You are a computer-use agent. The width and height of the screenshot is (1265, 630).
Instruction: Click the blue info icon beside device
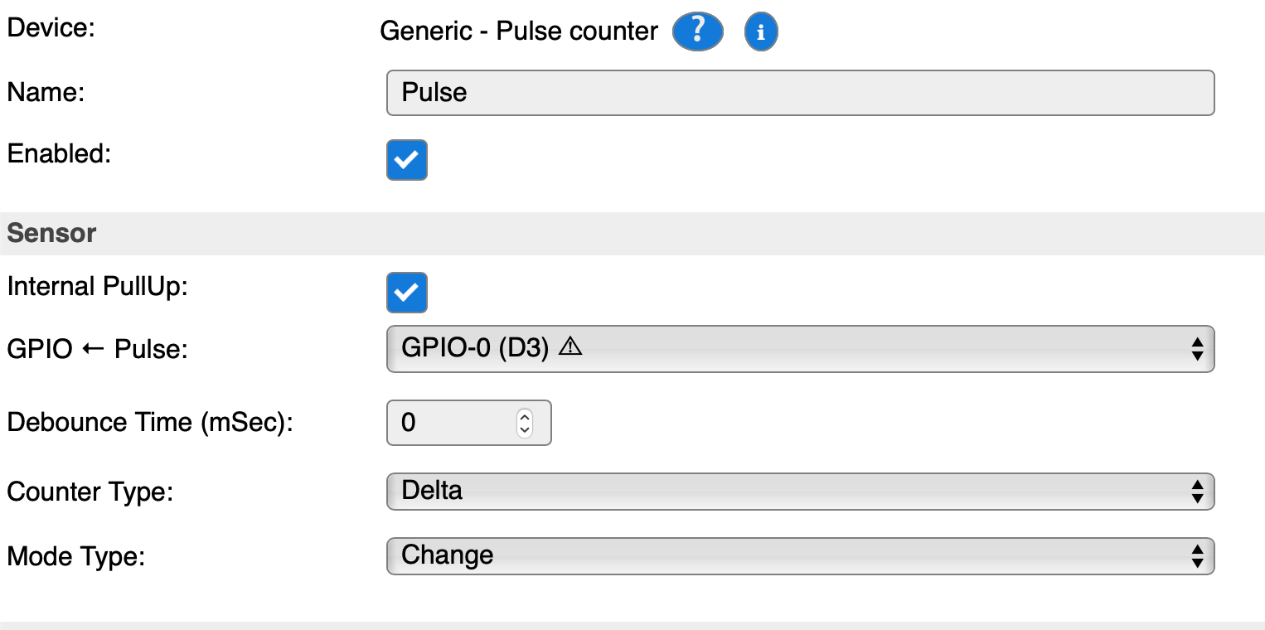pyautogui.click(x=761, y=32)
